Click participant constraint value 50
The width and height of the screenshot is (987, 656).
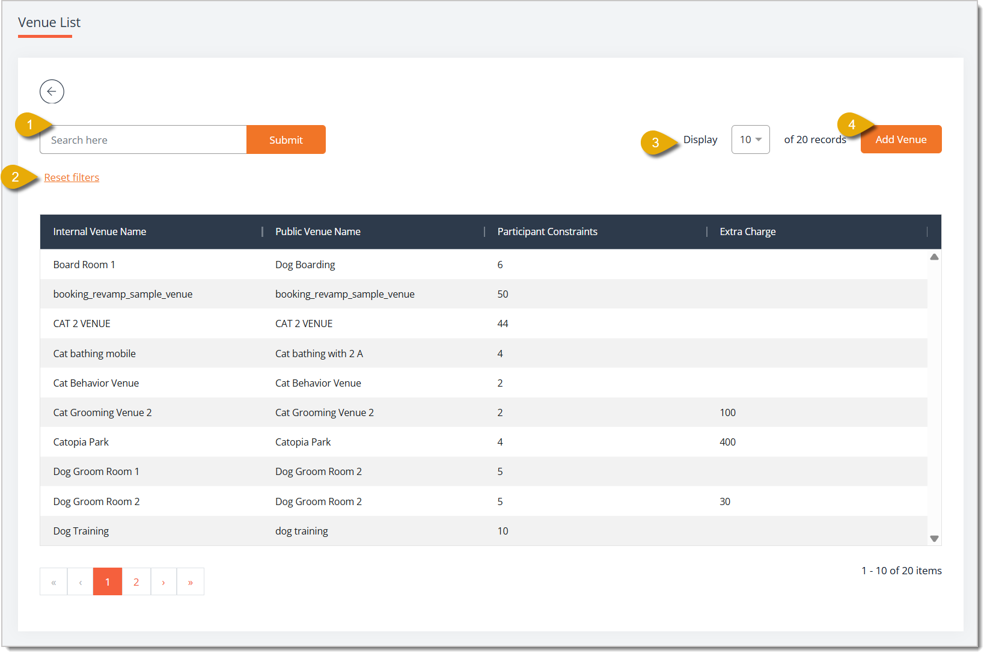coord(503,294)
